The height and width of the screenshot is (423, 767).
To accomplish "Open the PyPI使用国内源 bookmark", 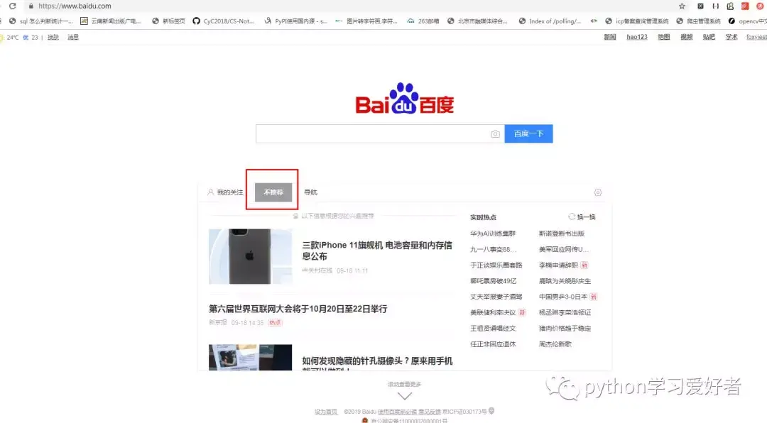I will tap(295, 21).
